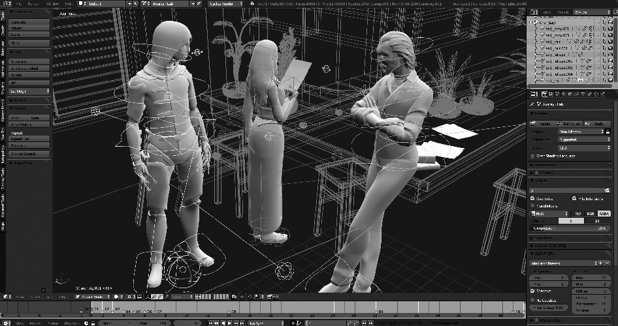Click the play animation button in timeline
The width and height of the screenshot is (618, 326).
229,323
